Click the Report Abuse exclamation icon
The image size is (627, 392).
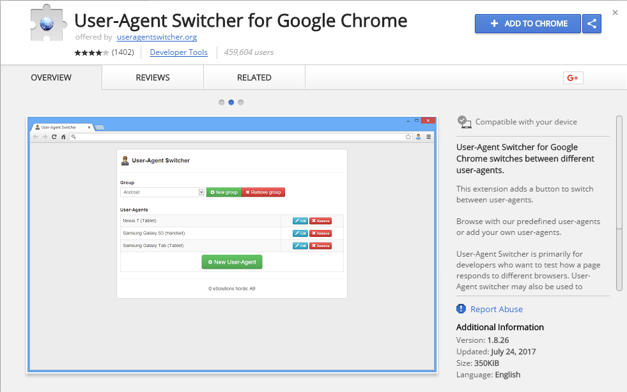[461, 309]
